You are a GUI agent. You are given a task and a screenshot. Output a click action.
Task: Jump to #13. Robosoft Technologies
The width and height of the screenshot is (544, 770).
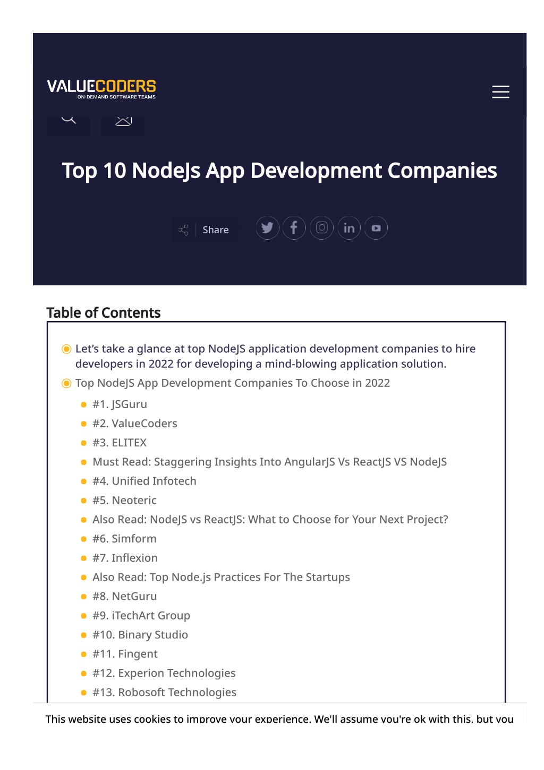165,692
